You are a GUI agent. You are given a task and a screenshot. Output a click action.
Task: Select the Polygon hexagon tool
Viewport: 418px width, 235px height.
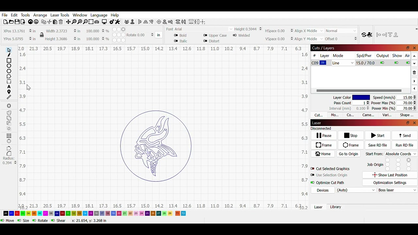click(x=9, y=71)
